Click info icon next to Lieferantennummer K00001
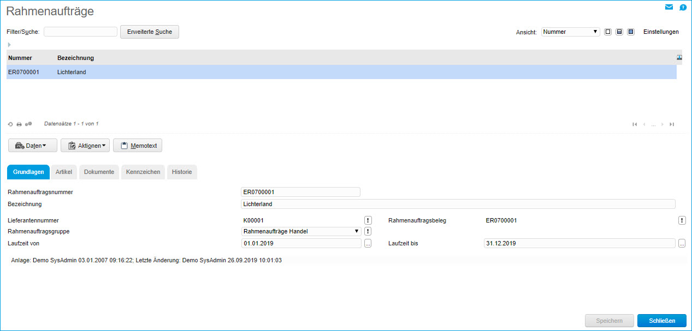Viewport: 692px width, 331px height. point(368,220)
